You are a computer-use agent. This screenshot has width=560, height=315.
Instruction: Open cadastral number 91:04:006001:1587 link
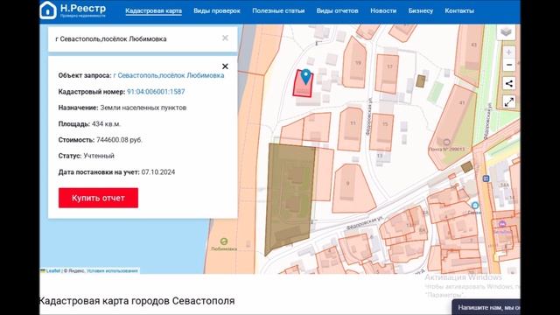click(x=156, y=91)
